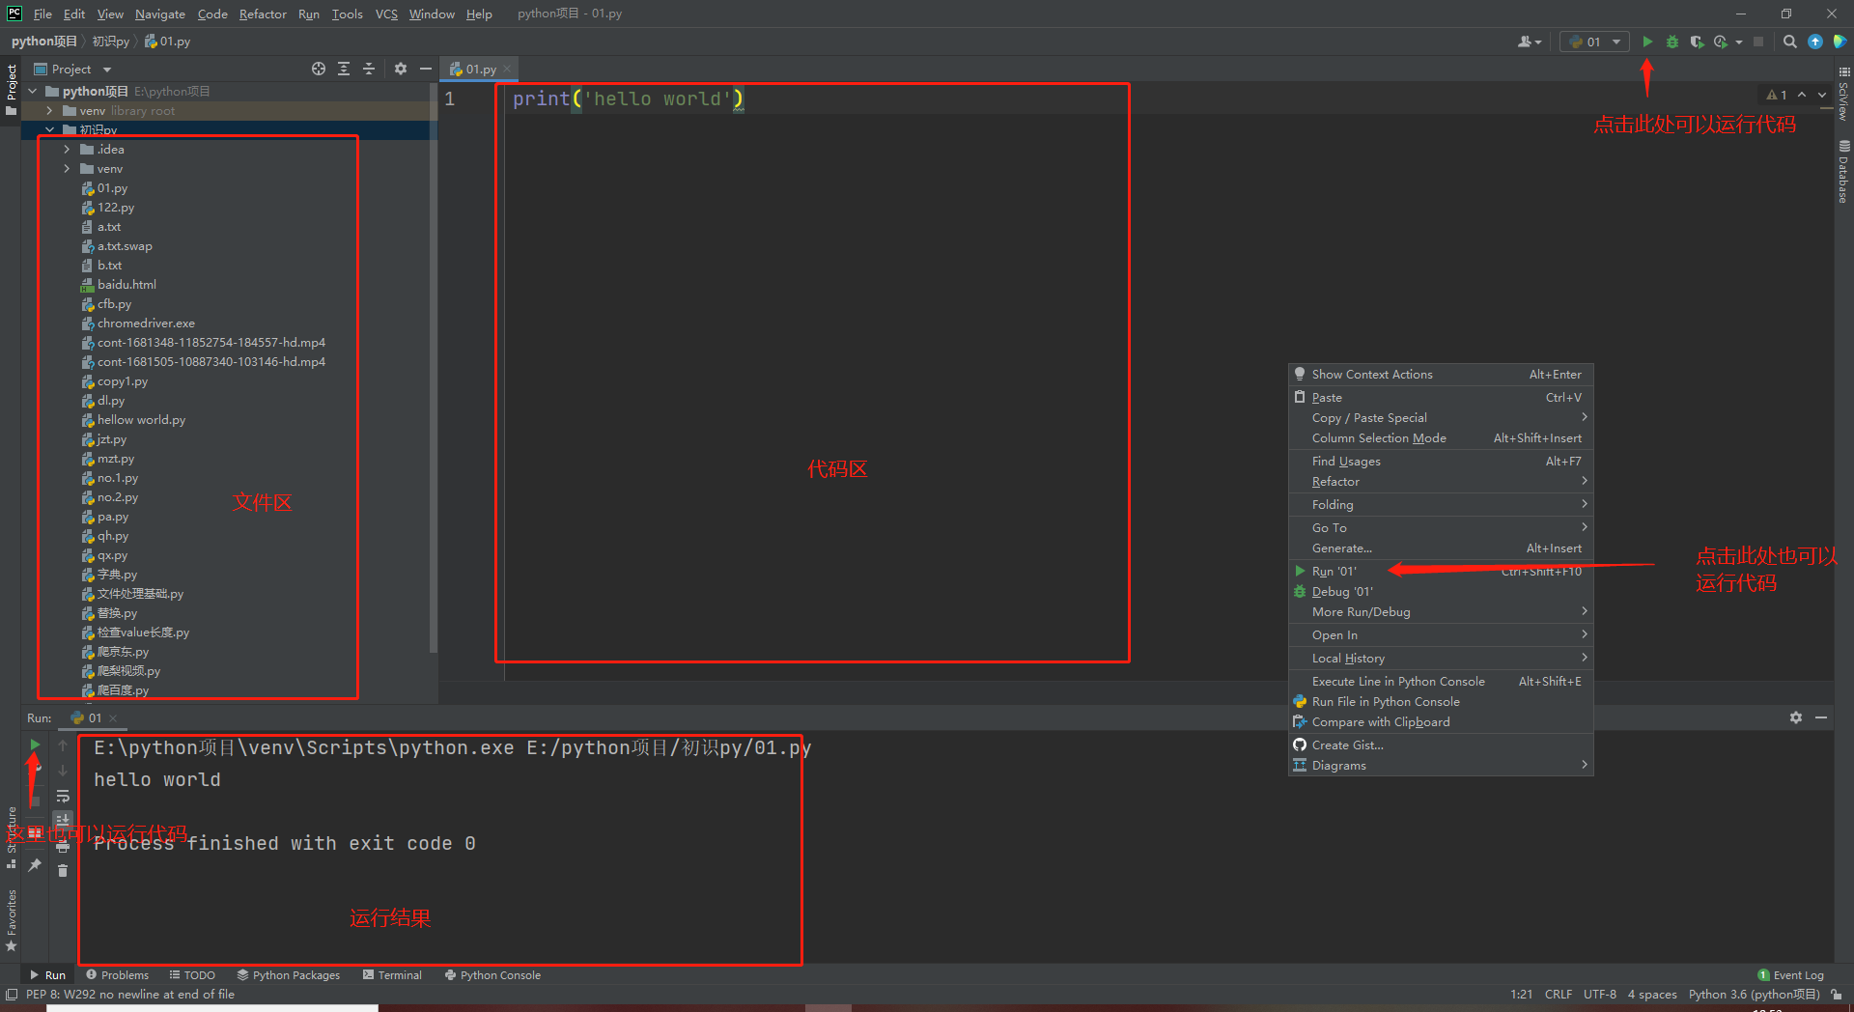The height and width of the screenshot is (1012, 1854).
Task: Expand the .idea folder in project tree
Action: point(67,150)
